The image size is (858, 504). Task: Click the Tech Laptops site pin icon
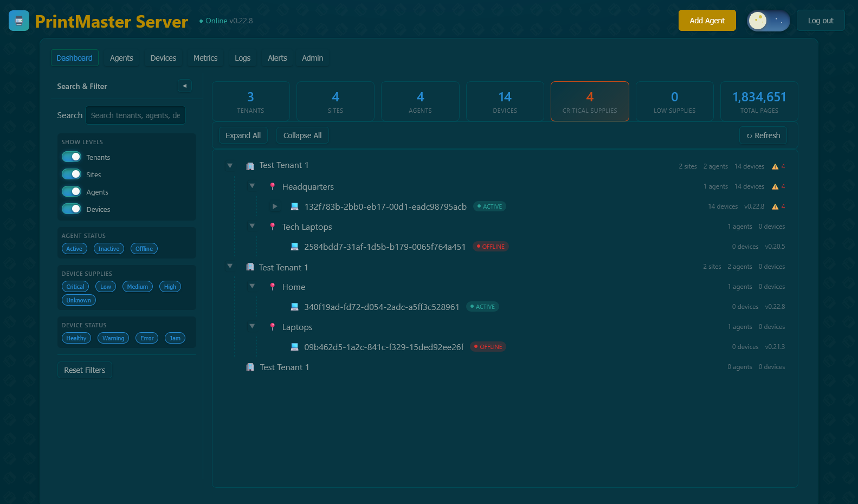(273, 227)
